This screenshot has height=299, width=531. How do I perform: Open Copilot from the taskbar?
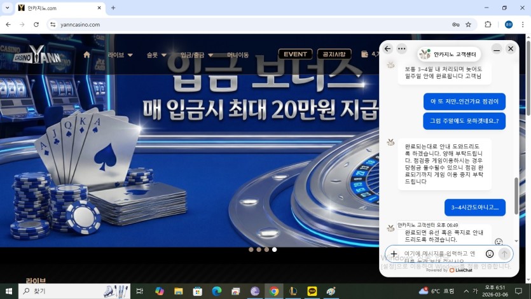click(159, 291)
